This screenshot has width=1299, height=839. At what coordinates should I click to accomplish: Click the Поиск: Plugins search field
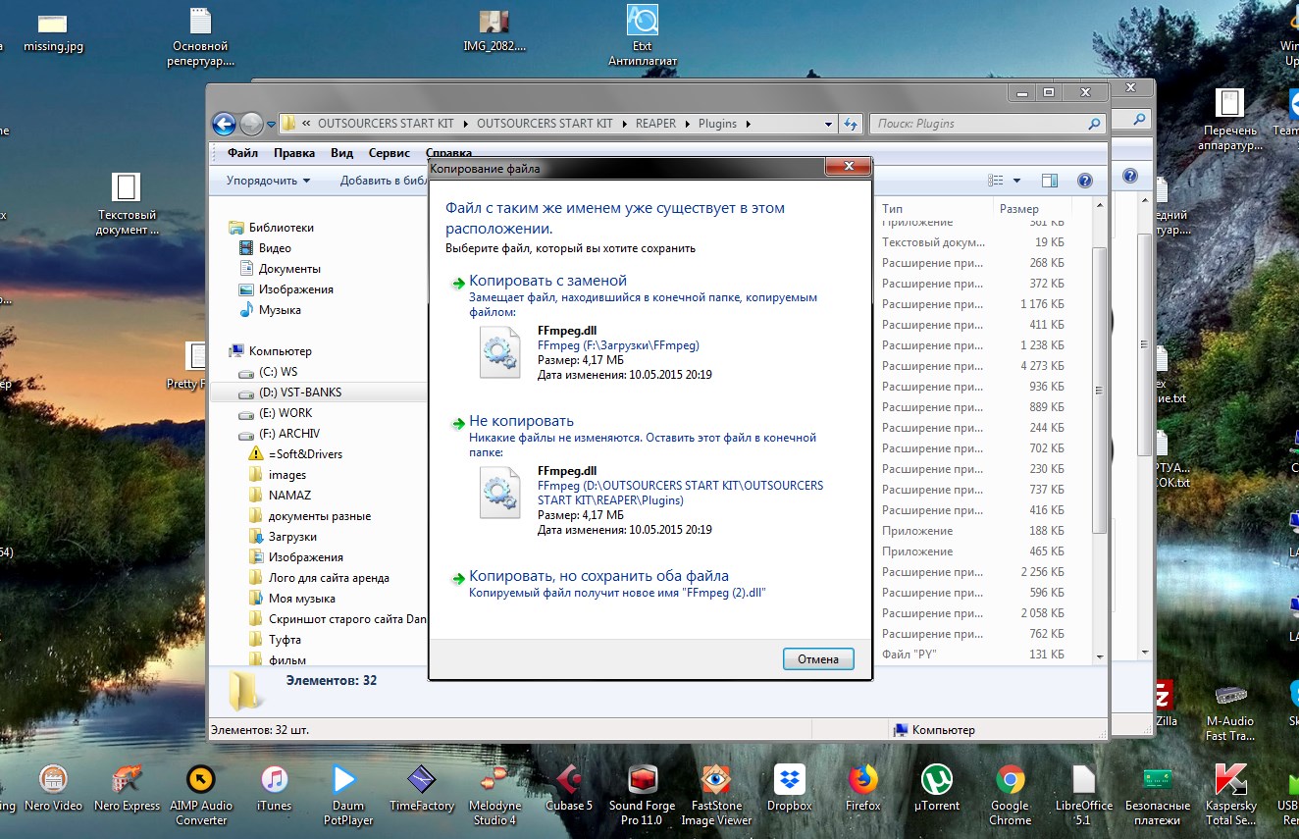tap(987, 124)
